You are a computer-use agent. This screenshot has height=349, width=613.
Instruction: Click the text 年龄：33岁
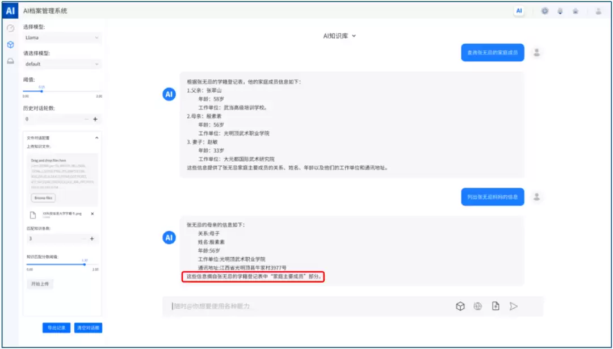tap(211, 150)
